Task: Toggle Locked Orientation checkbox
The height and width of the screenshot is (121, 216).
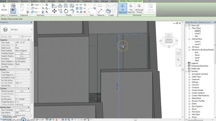Action: [x=17, y=94]
